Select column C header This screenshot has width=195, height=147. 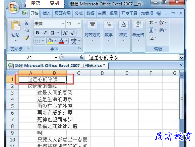pos(79,73)
